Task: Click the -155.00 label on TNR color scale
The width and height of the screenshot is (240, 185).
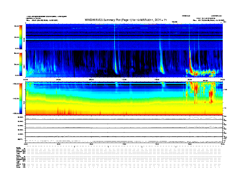Action: [x=16, y=113]
